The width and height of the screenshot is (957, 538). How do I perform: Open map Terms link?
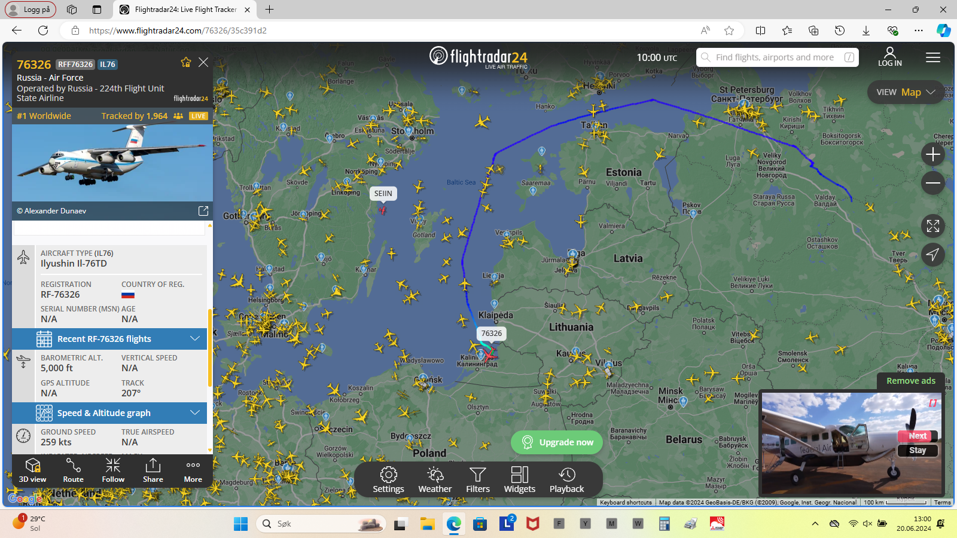point(942,502)
